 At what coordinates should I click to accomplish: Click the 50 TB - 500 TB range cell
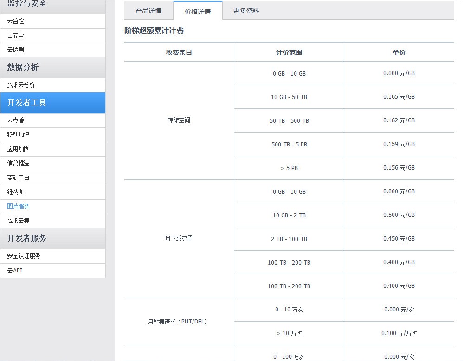click(x=289, y=121)
